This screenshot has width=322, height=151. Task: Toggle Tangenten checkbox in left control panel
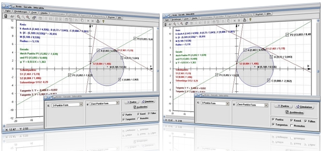(x=123, y=120)
